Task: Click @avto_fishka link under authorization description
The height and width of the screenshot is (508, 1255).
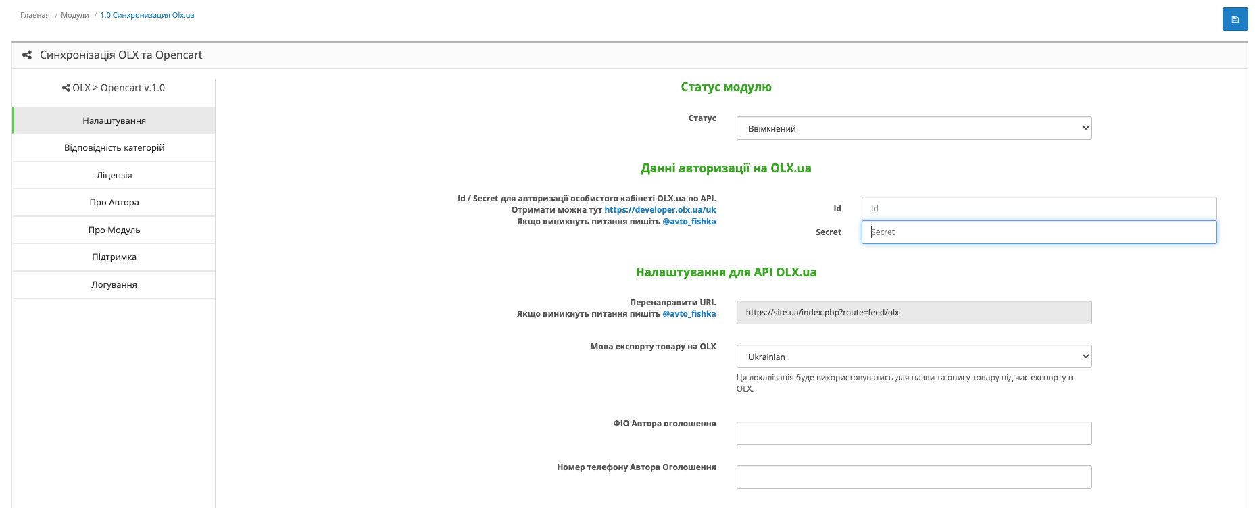Action: (x=689, y=222)
